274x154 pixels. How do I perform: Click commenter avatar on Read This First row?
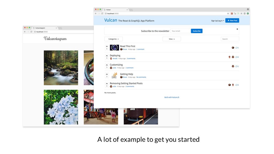pyautogui.click(x=233, y=48)
